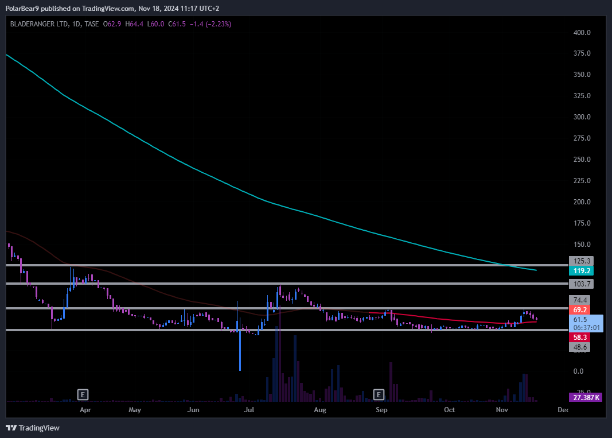Click the May label on time axis
The height and width of the screenshot is (438, 612).
coord(135,410)
